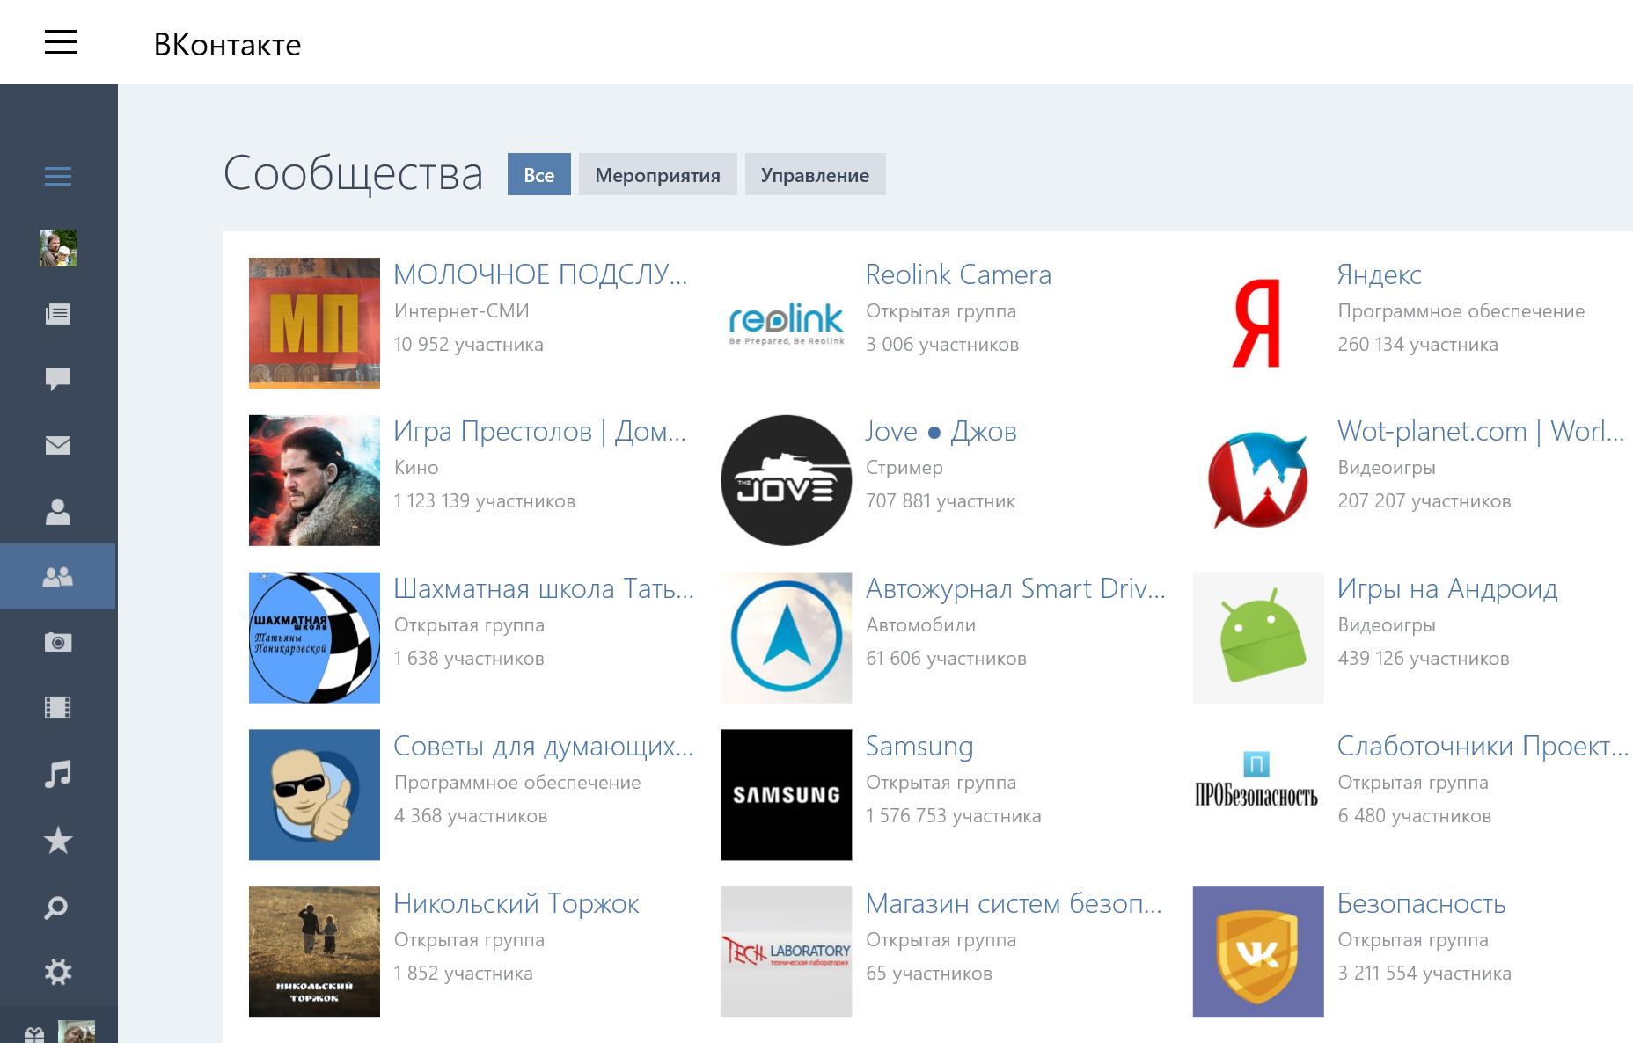1633x1043 pixels.
Task: Open friends via the single person icon
Action: pyautogui.click(x=58, y=511)
